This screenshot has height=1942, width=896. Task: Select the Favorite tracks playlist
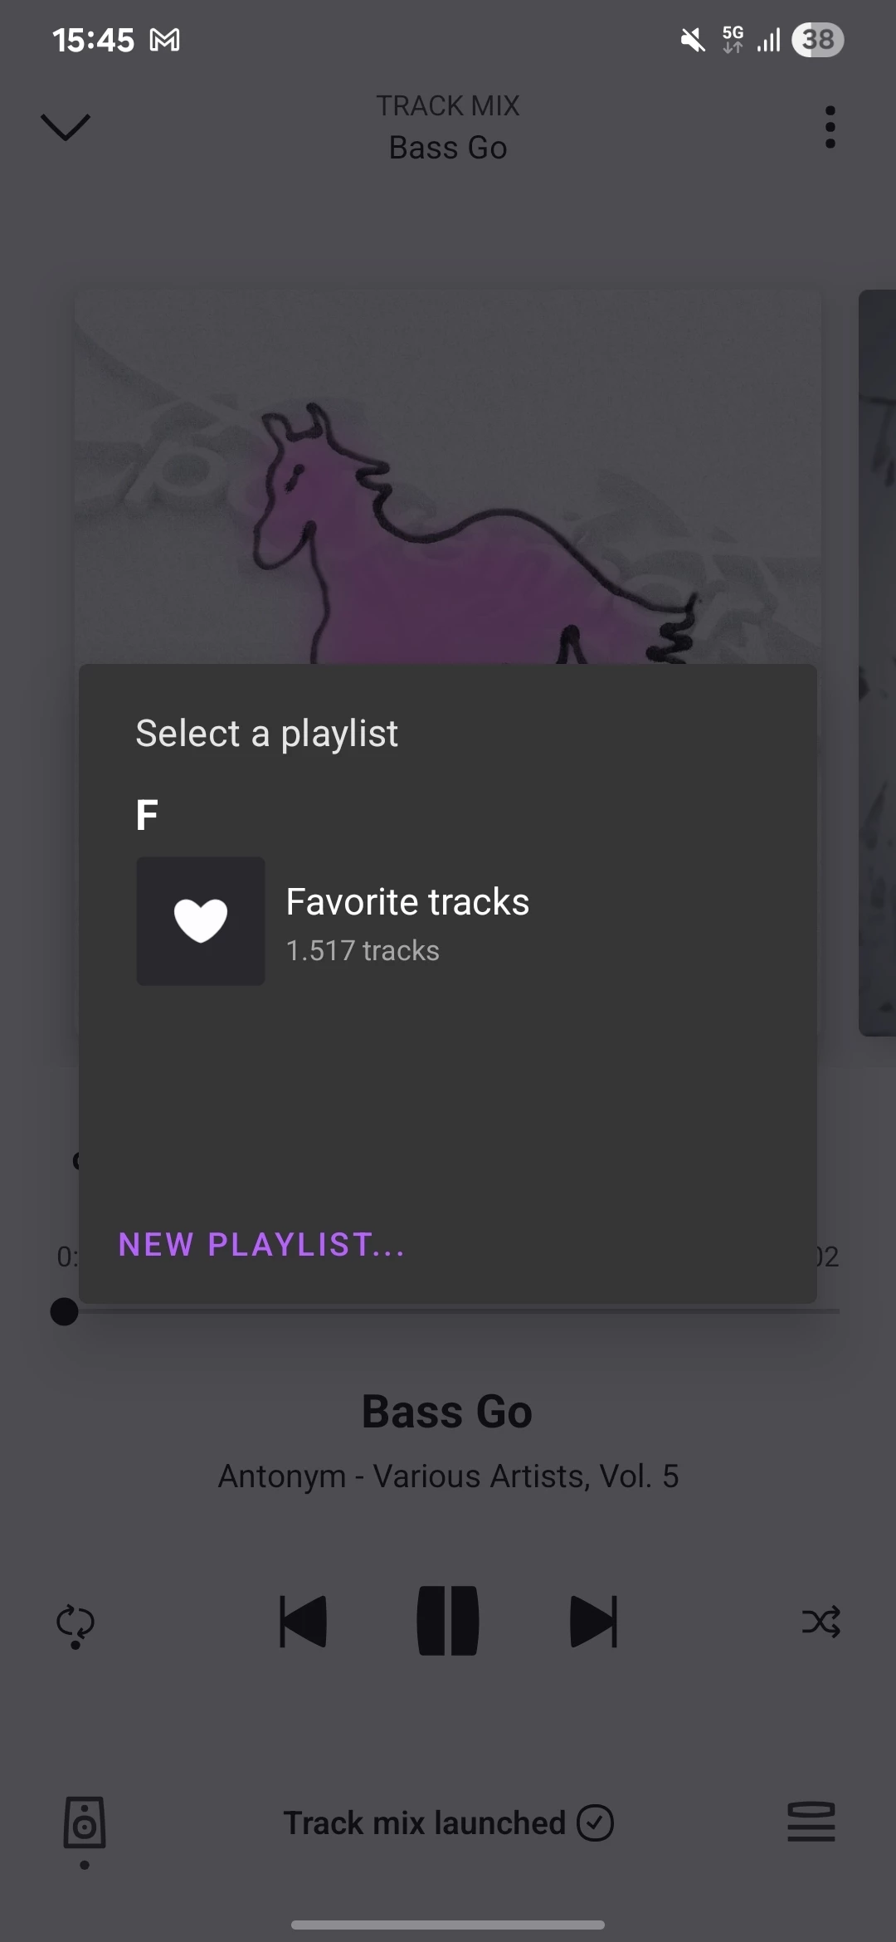[448, 921]
